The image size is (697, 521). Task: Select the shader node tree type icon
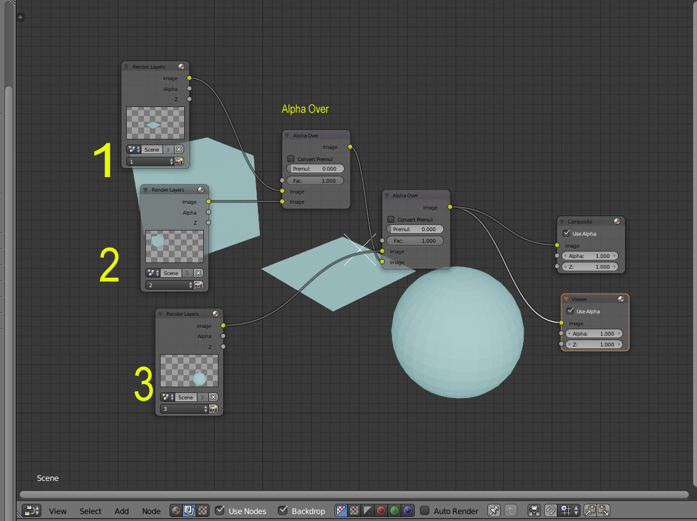[x=176, y=510]
